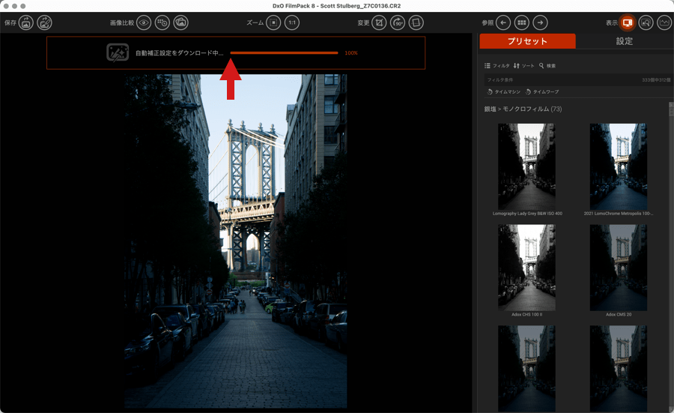Switch to the 設定 tab
Image resolution: width=674 pixels, height=413 pixels.
(624, 41)
